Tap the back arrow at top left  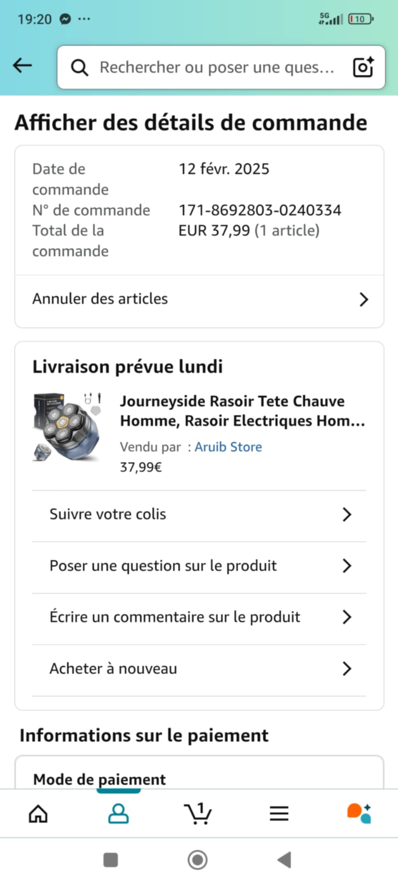[x=22, y=66]
